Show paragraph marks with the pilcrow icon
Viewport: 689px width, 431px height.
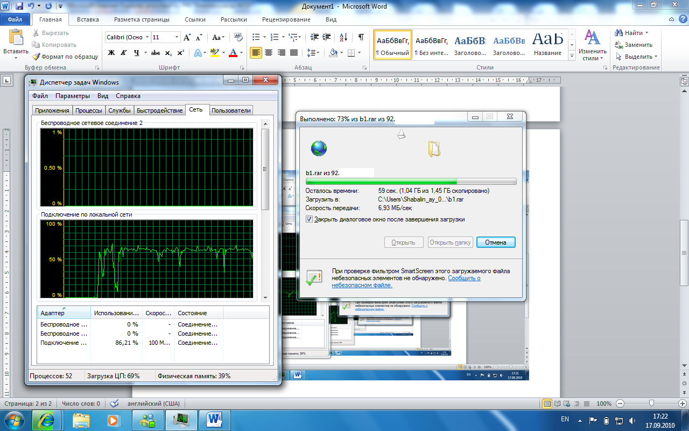pyautogui.click(x=361, y=37)
